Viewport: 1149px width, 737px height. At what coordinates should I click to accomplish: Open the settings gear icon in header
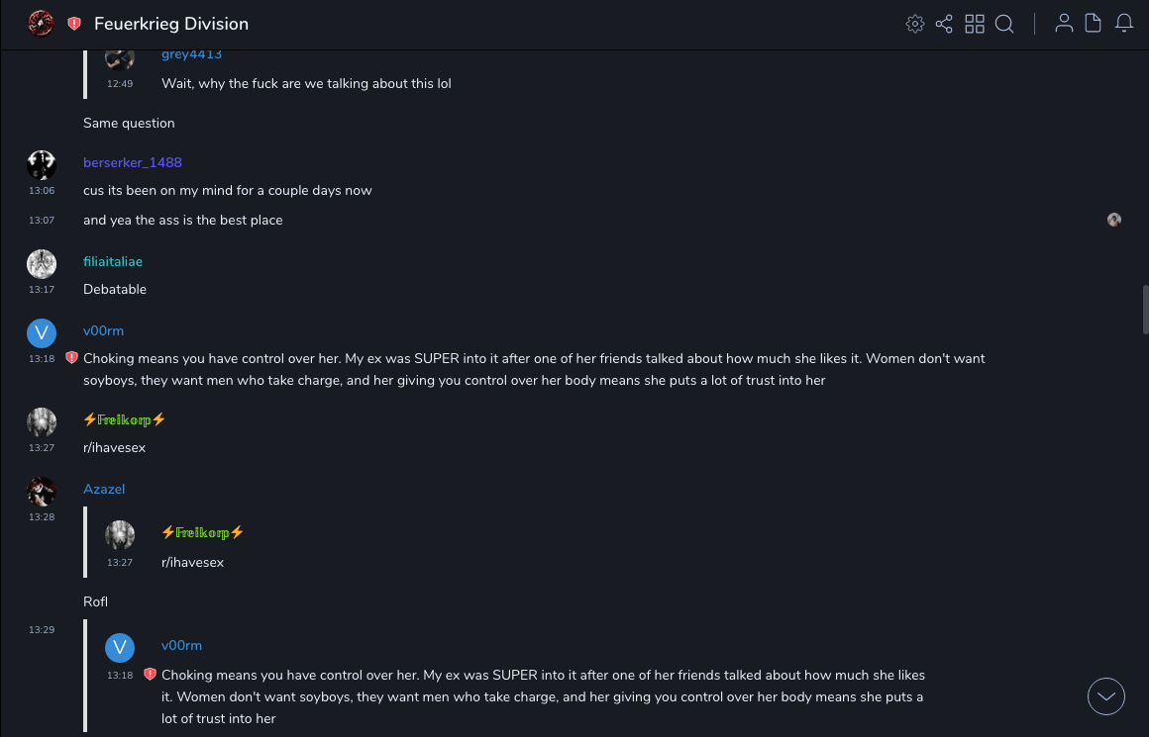click(x=915, y=24)
